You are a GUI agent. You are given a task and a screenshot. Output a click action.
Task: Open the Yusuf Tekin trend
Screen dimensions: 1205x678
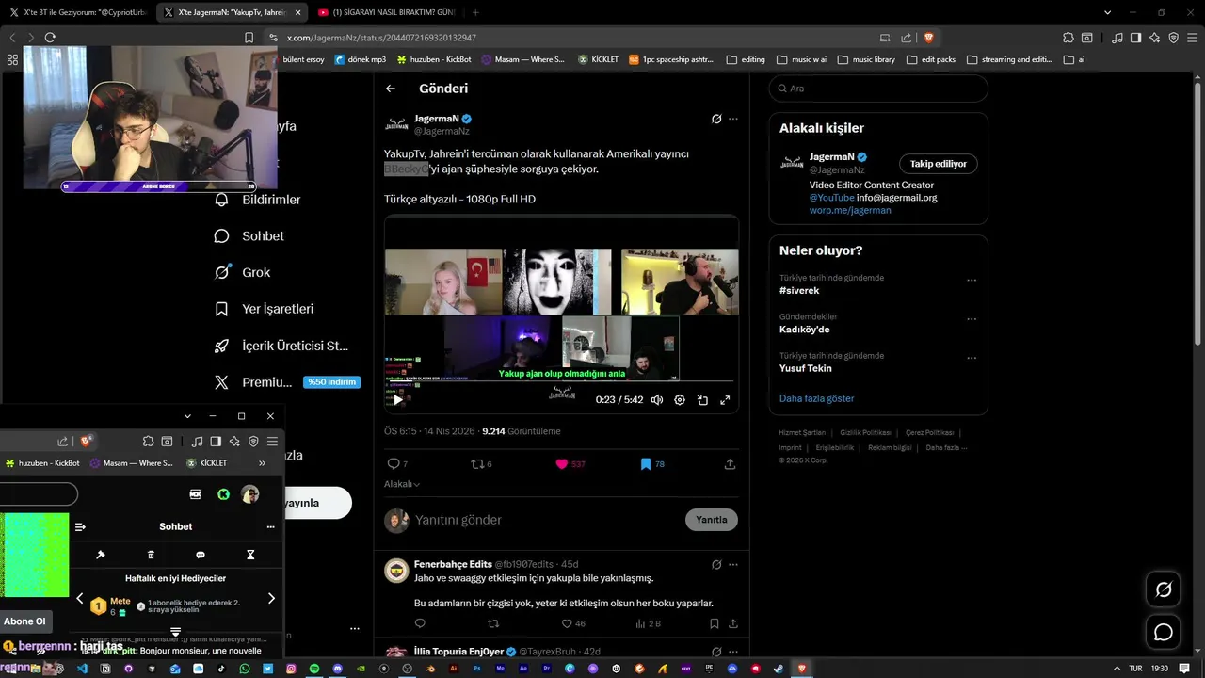(x=806, y=368)
